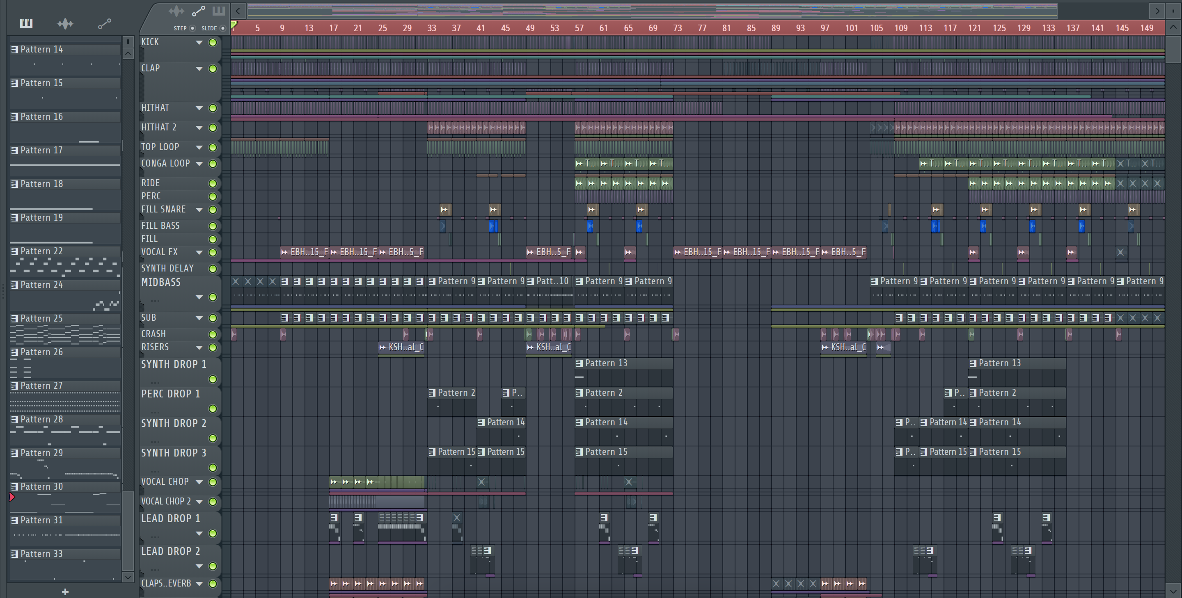The height and width of the screenshot is (598, 1182).
Task: Mute the KICK track
Action: pos(213,42)
